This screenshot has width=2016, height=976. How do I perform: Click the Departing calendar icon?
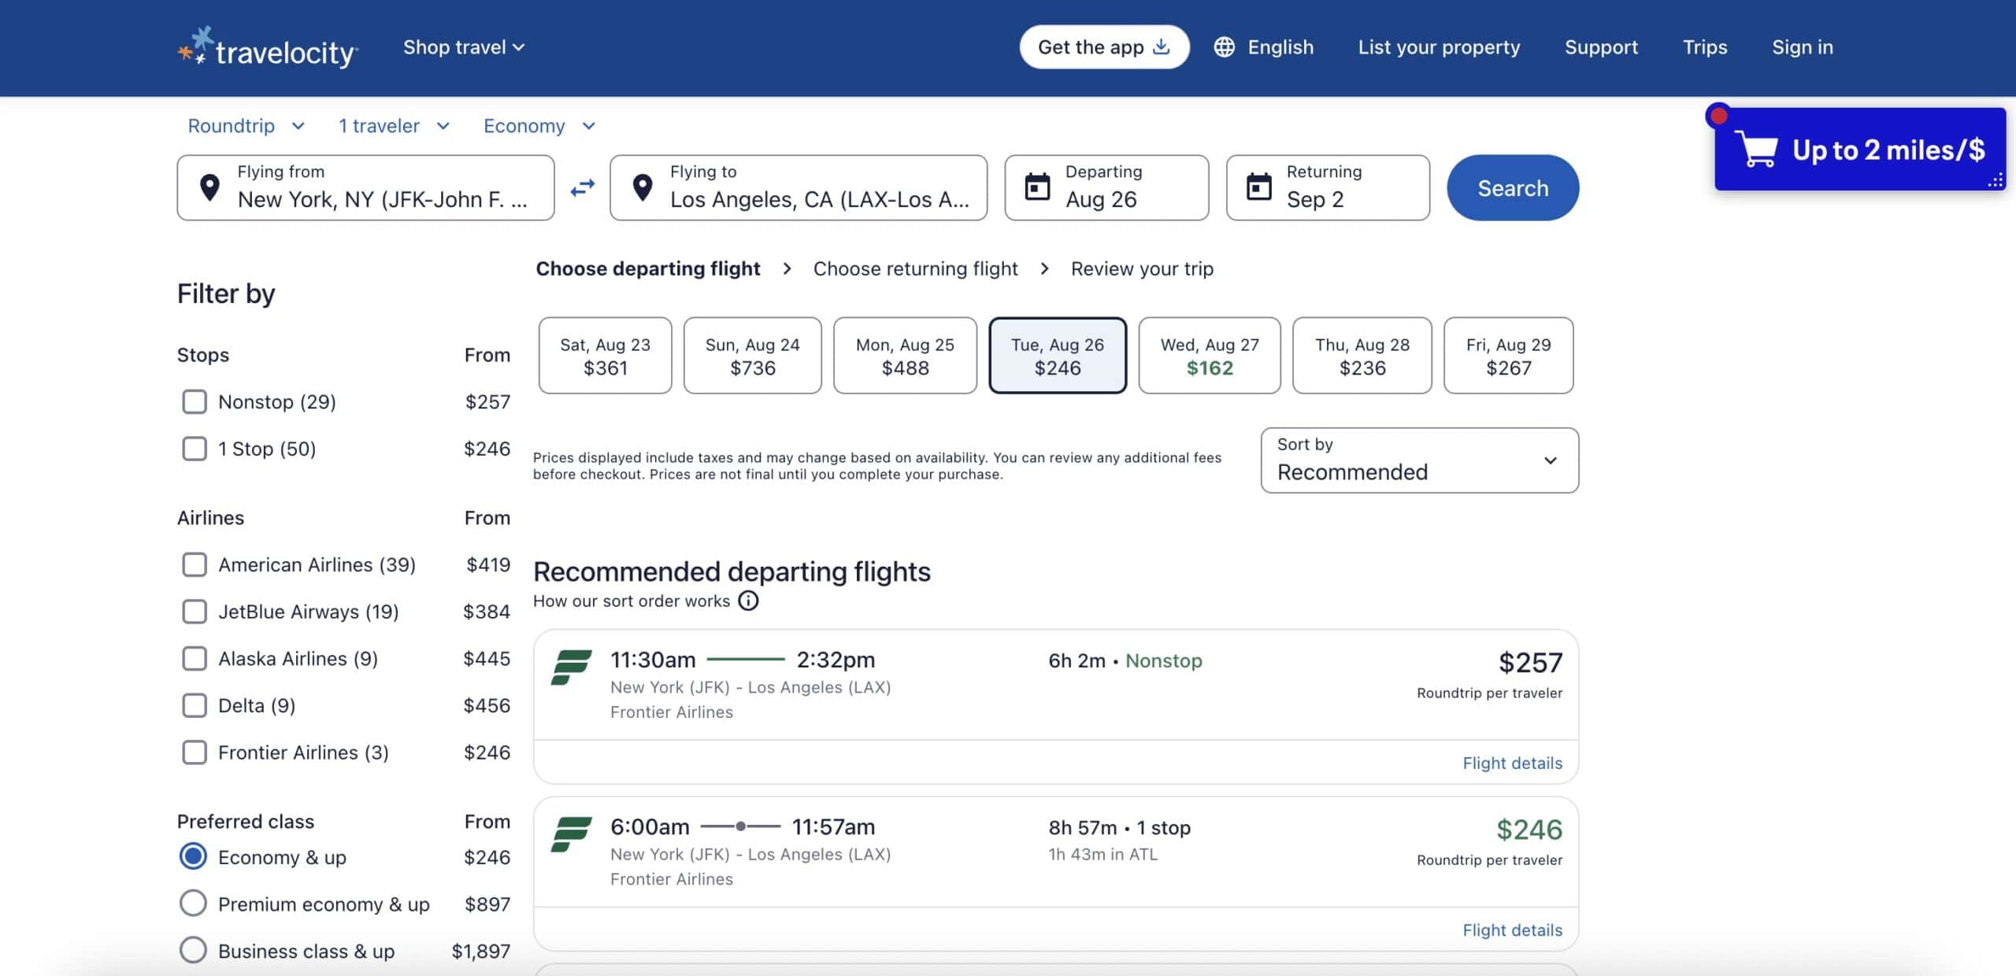(1037, 187)
